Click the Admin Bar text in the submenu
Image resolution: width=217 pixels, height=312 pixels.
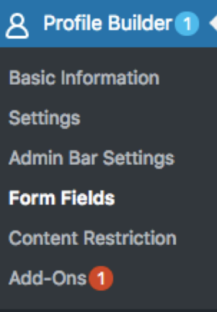(x=54, y=158)
